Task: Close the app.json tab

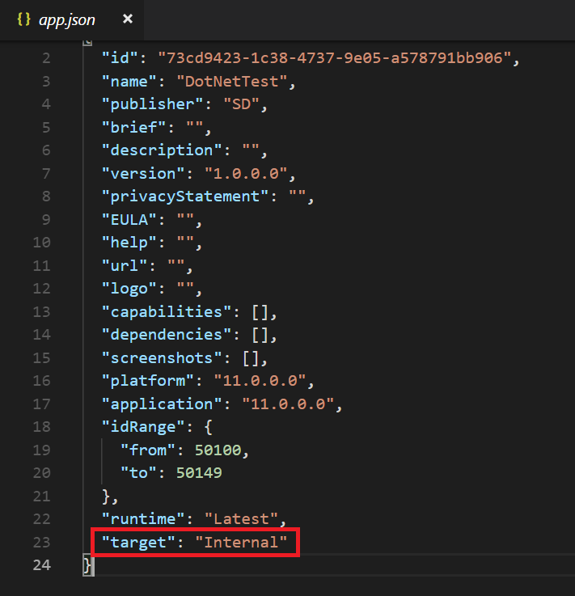Action: [128, 19]
